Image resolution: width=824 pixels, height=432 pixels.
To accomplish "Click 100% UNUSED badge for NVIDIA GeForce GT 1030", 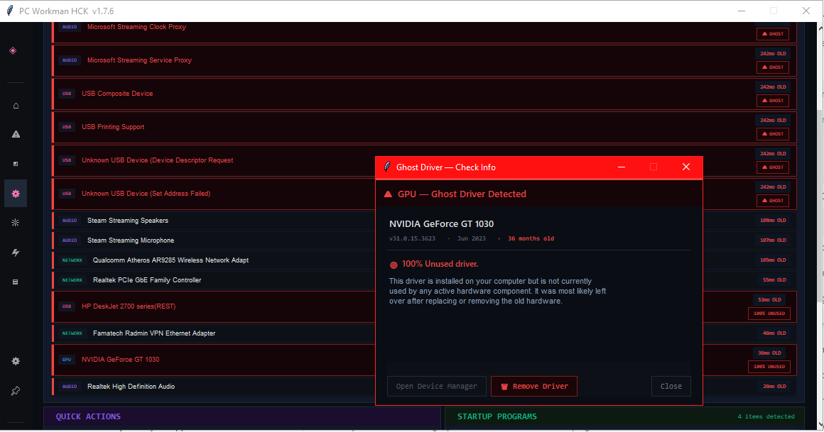I will [769, 367].
